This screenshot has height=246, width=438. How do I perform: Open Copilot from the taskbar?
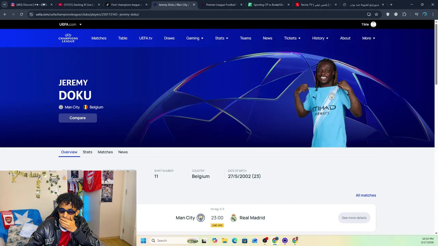(215, 241)
